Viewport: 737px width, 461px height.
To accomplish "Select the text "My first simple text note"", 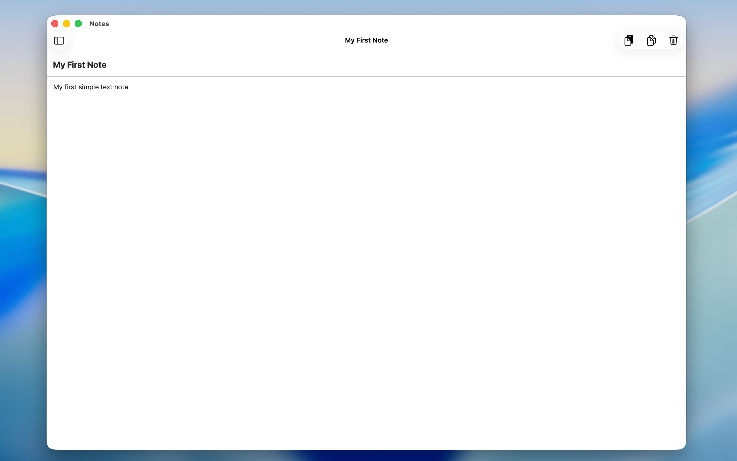I will pos(90,87).
